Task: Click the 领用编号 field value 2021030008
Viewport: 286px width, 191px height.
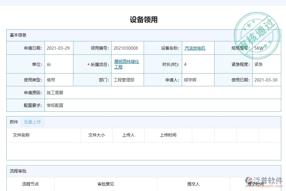Action: click(125, 48)
